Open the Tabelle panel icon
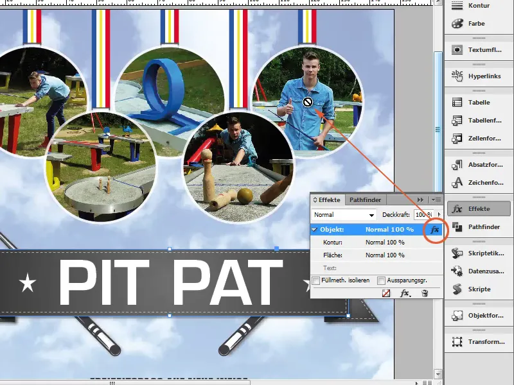Image resolution: width=514 pixels, height=385 pixels. tap(458, 101)
